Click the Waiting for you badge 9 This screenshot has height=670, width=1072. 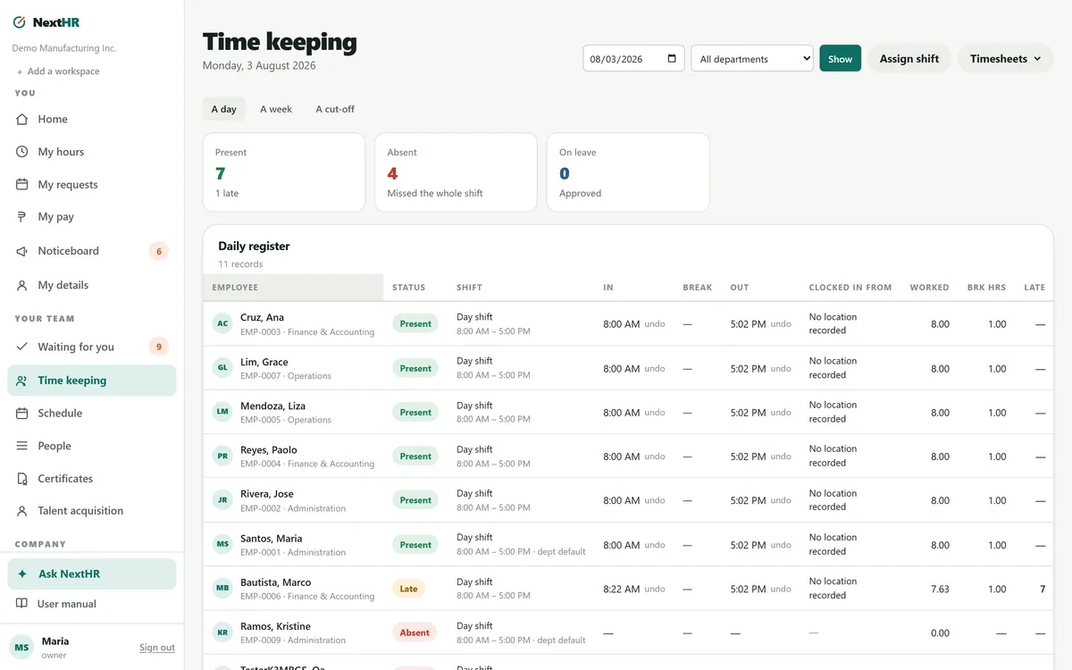click(159, 347)
